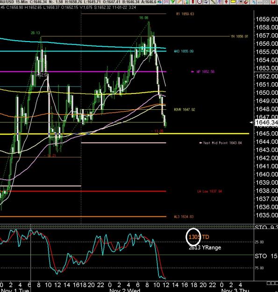The image size is (278, 292).
Task: Click the first small square box at bottom right
Action: click(x=269, y=283)
